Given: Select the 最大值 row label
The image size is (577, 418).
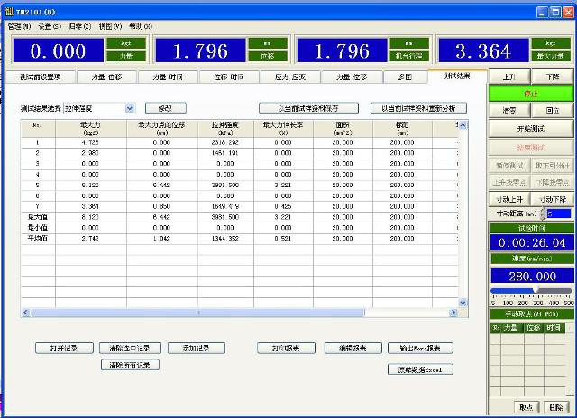Looking at the screenshot, I should click(x=38, y=217).
